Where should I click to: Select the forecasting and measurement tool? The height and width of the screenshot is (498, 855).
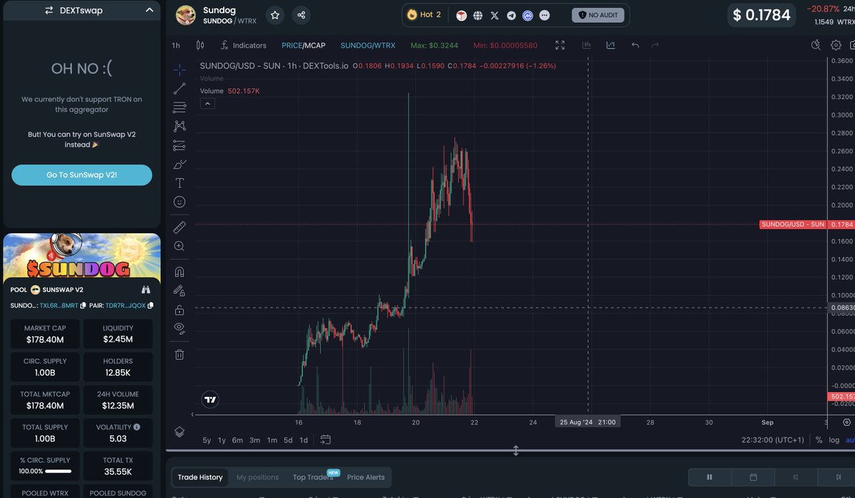pyautogui.click(x=180, y=145)
